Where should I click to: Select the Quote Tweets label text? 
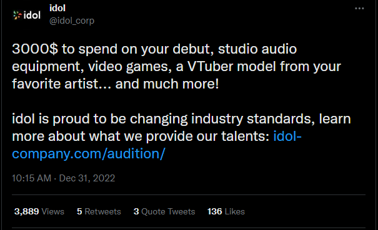click(x=168, y=211)
